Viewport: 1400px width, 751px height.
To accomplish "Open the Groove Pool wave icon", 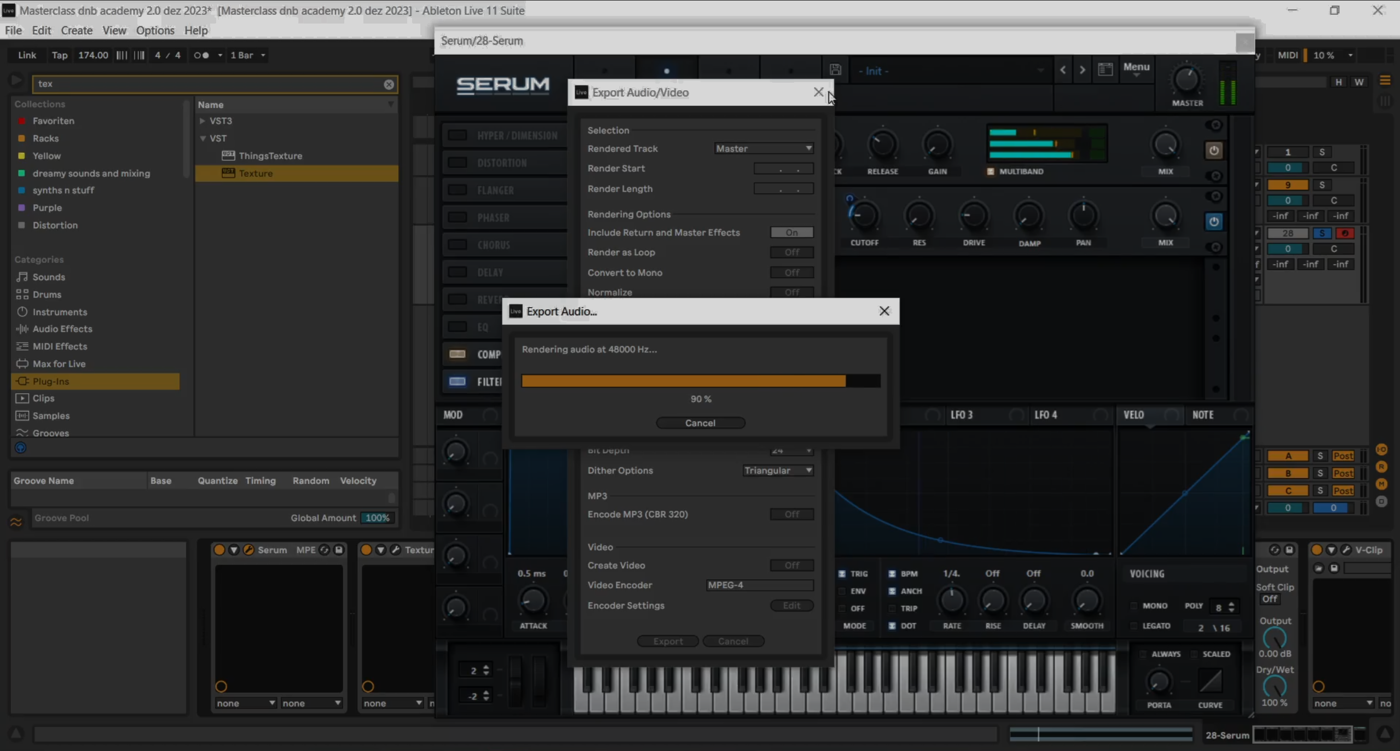I will point(16,522).
